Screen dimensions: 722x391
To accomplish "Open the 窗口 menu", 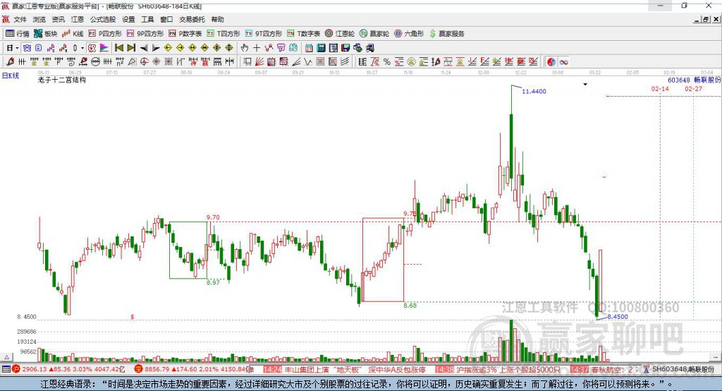I will point(166,19).
